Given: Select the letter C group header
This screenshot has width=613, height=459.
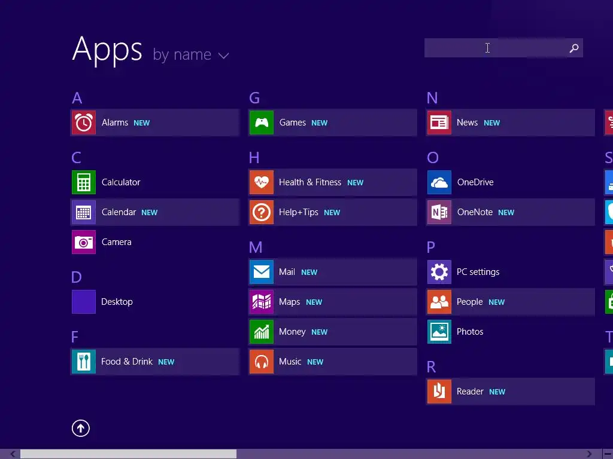Looking at the screenshot, I should pyautogui.click(x=77, y=158).
